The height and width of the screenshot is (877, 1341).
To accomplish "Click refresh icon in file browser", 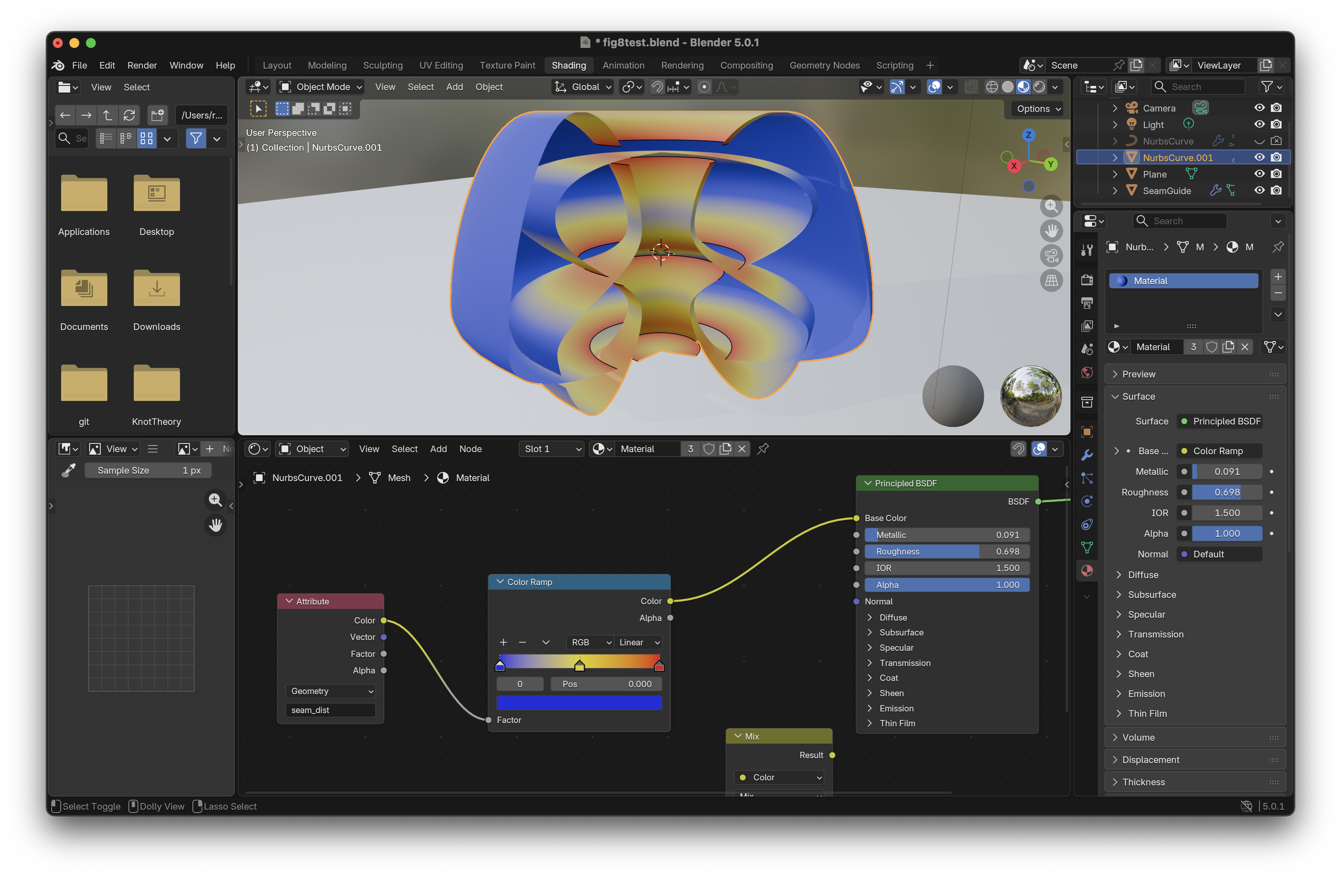I will coord(129,115).
